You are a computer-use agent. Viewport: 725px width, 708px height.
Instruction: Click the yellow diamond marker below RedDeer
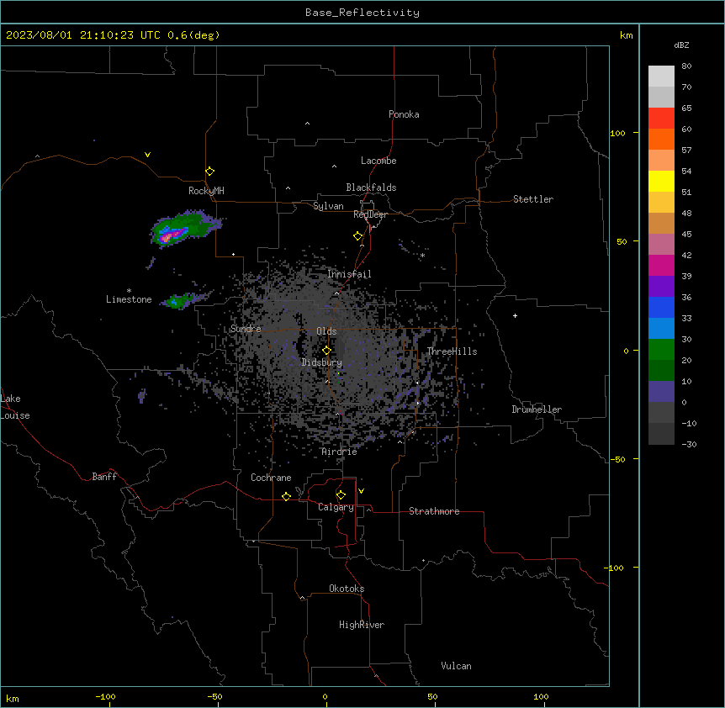[x=357, y=236]
